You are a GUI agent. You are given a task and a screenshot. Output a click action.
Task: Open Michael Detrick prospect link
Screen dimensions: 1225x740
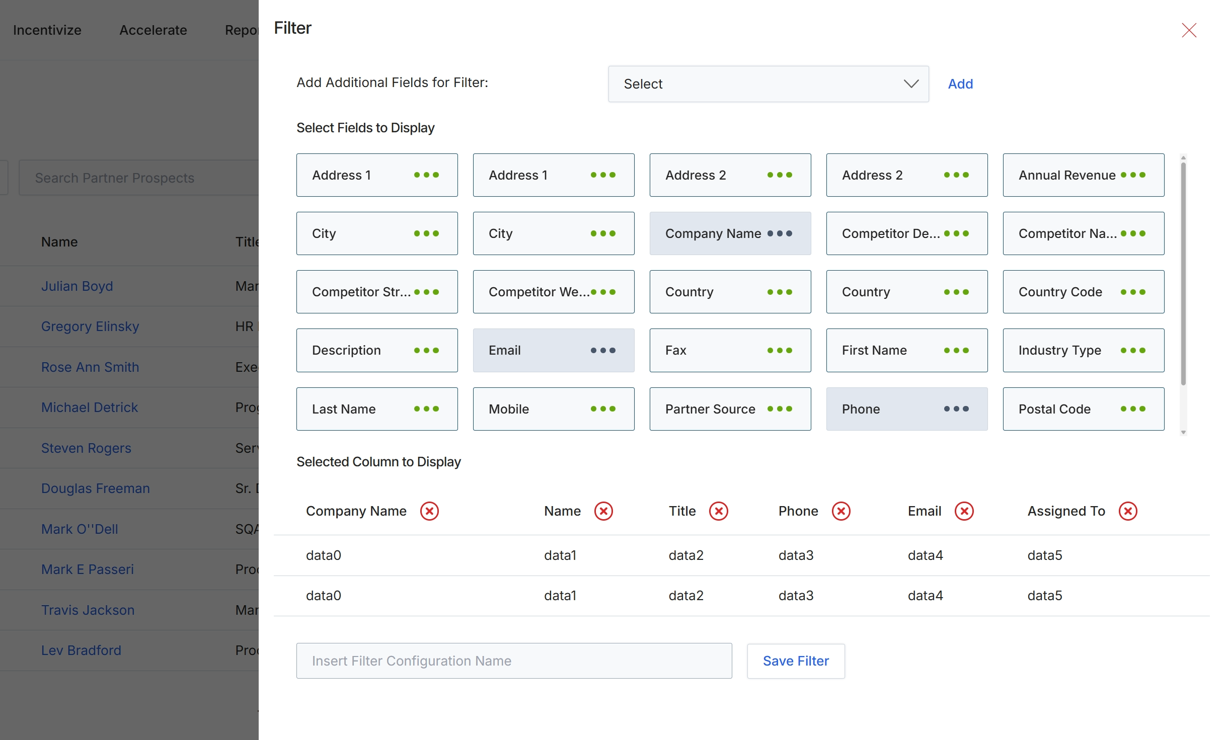click(90, 407)
